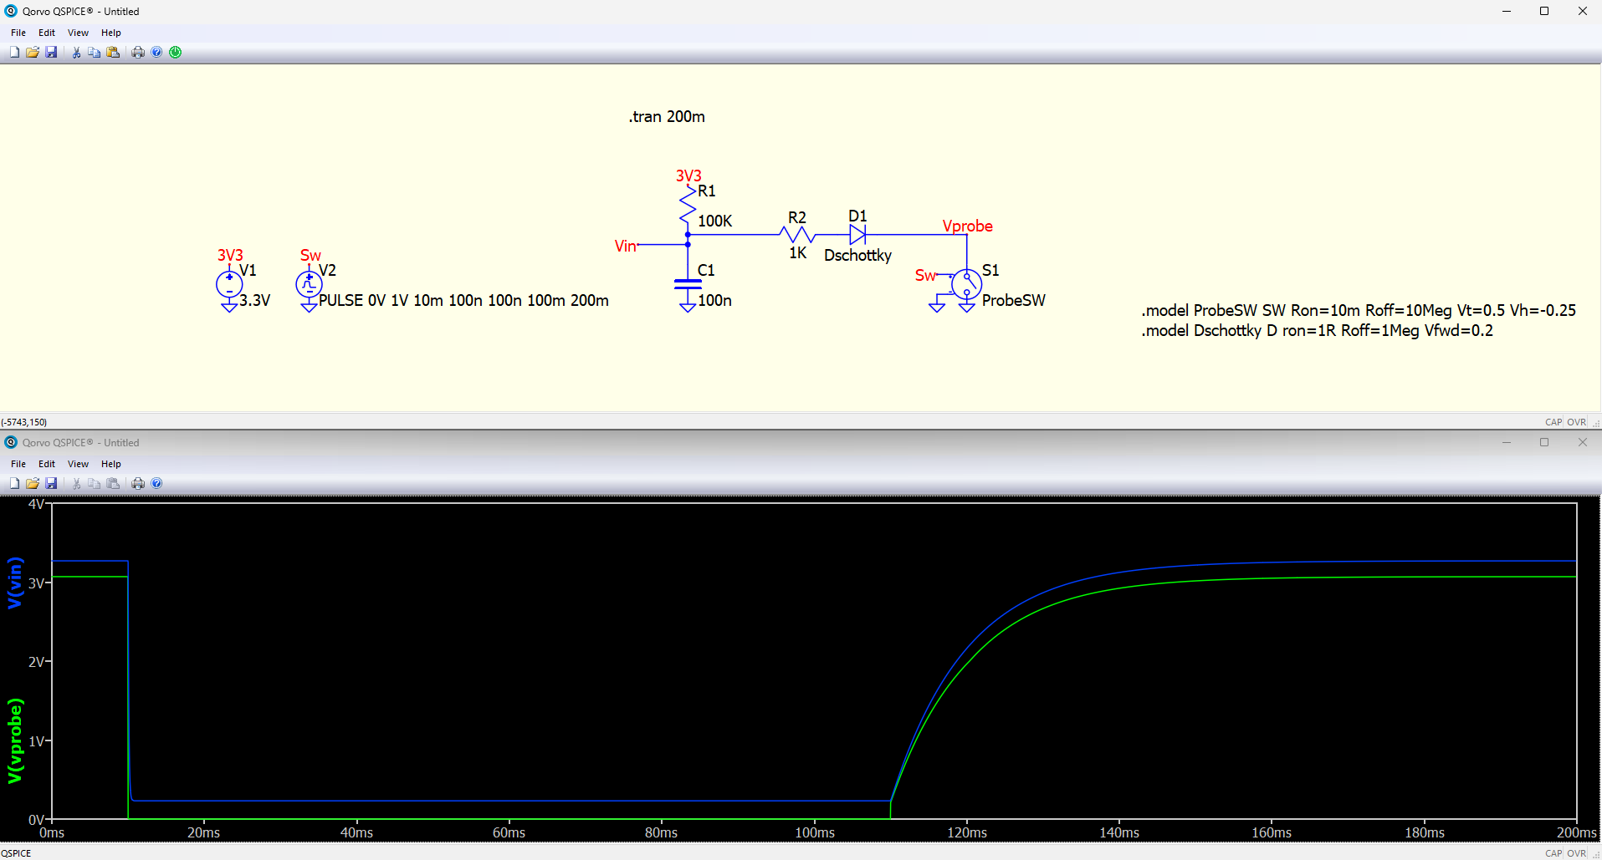Click New file icon in schematic toolbar

tap(14, 52)
